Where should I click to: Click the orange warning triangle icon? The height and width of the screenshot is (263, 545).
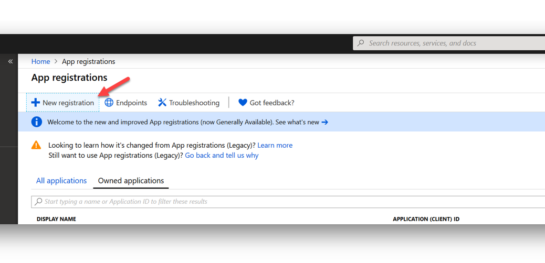click(x=36, y=145)
